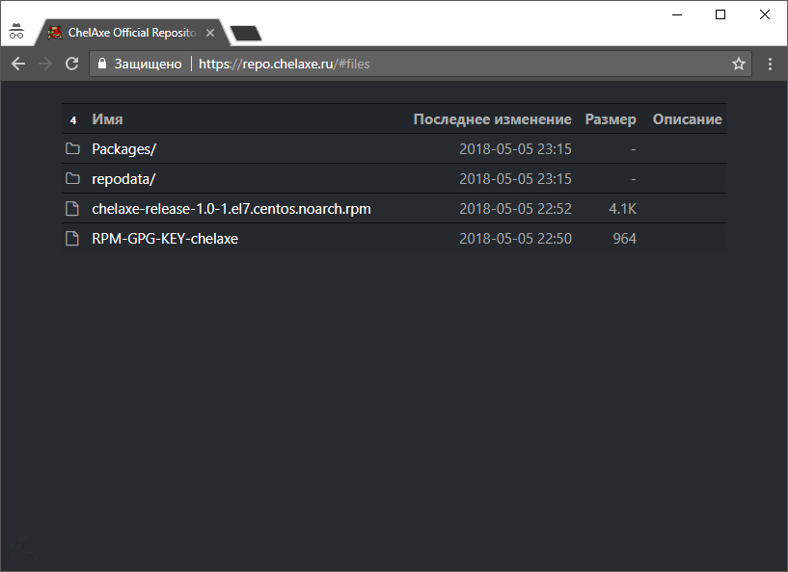The width and height of the screenshot is (788, 572).
Task: Open the repodata/ directory
Action: point(122,179)
